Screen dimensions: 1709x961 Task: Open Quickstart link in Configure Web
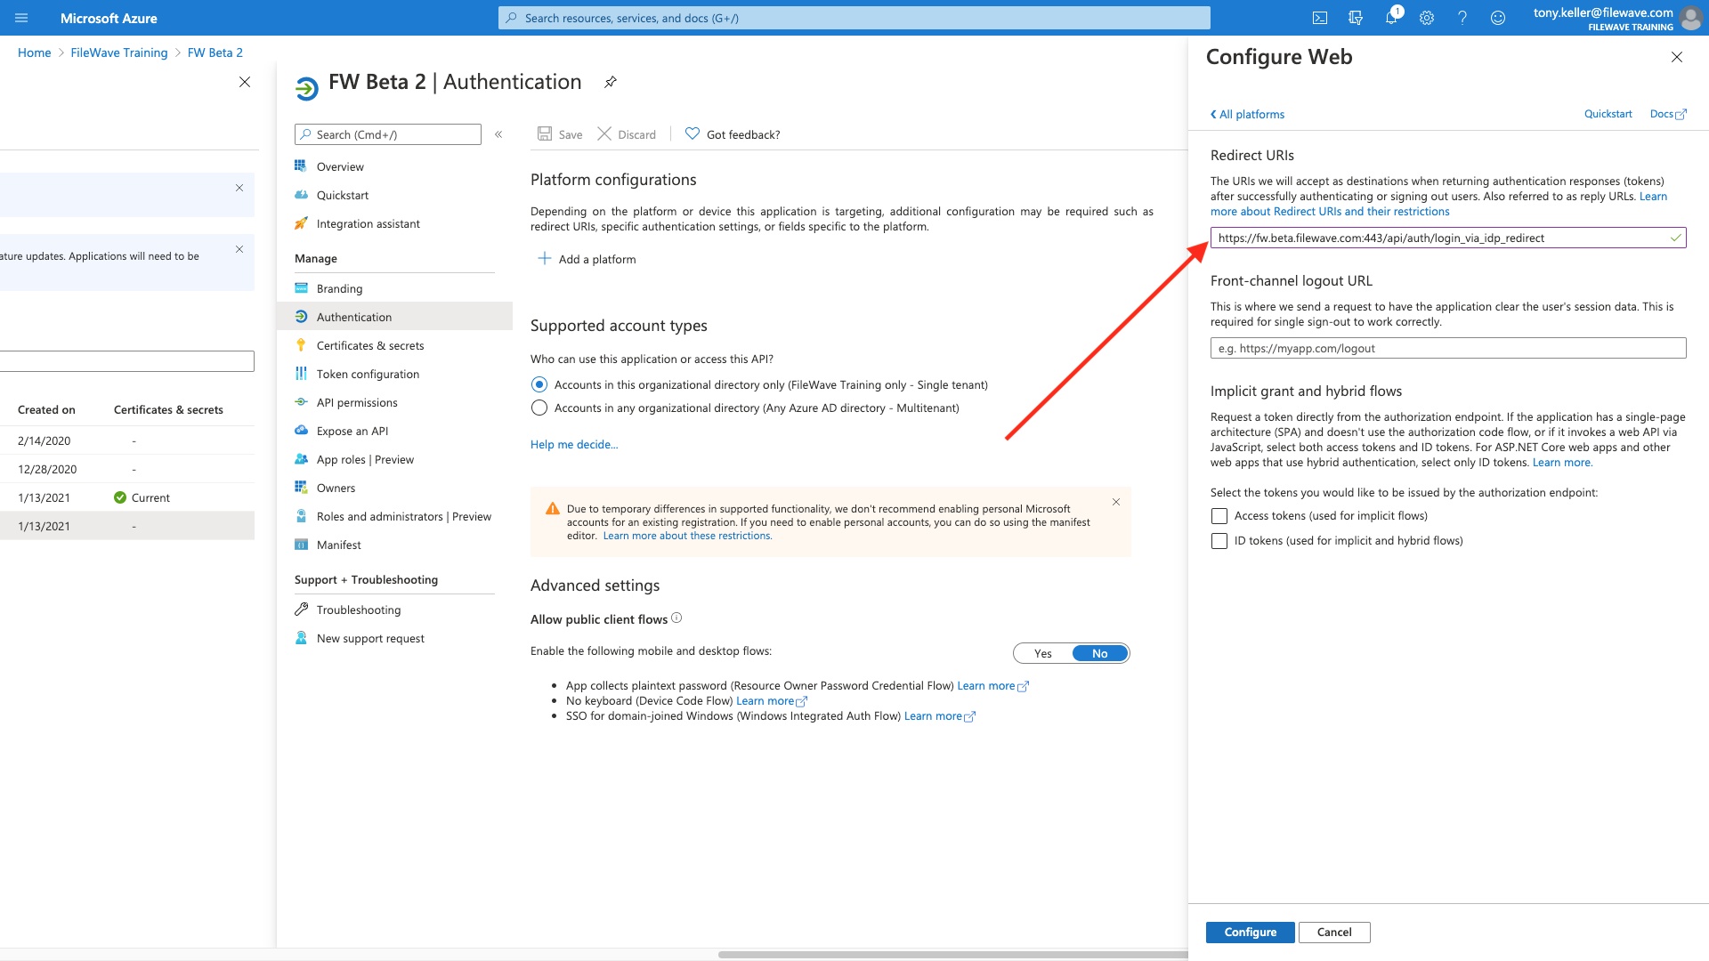click(x=1608, y=114)
